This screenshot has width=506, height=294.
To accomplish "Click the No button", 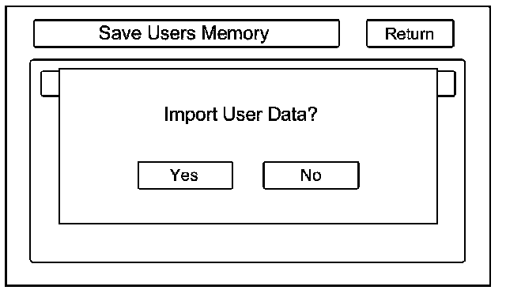I will (x=311, y=175).
